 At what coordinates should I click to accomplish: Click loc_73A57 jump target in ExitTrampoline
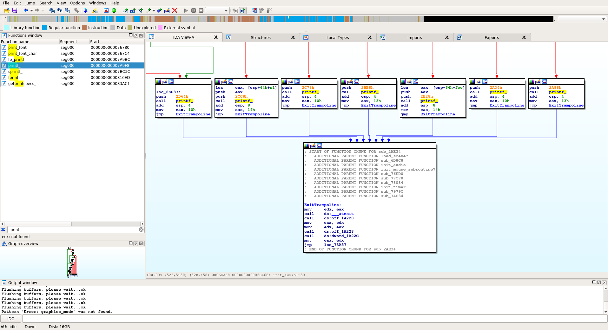(335, 245)
